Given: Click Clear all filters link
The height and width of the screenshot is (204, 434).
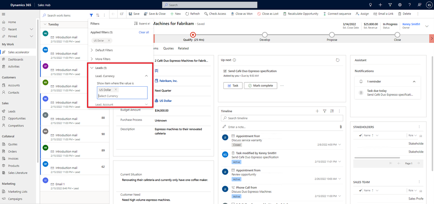Looking at the screenshot, I should click(x=143, y=32).
